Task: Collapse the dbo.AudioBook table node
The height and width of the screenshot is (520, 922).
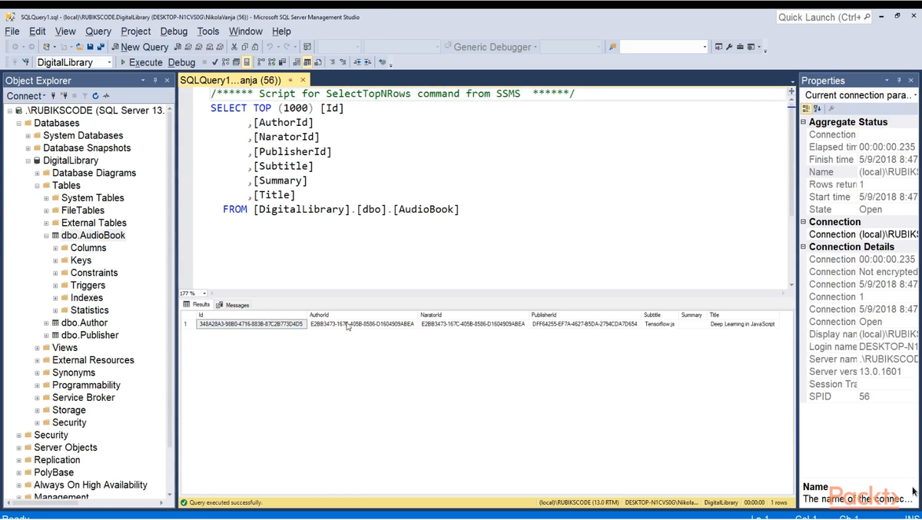Action: [x=47, y=235]
